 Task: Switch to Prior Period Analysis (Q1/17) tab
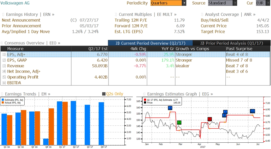pos(232,43)
